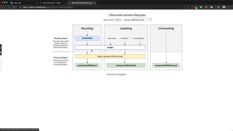Go forward to the next page

[x=9, y=7]
